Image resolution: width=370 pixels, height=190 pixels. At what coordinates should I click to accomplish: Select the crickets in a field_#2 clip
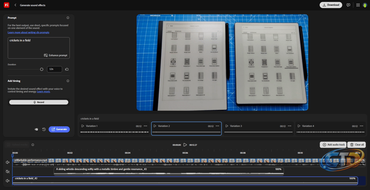(x=185, y=181)
